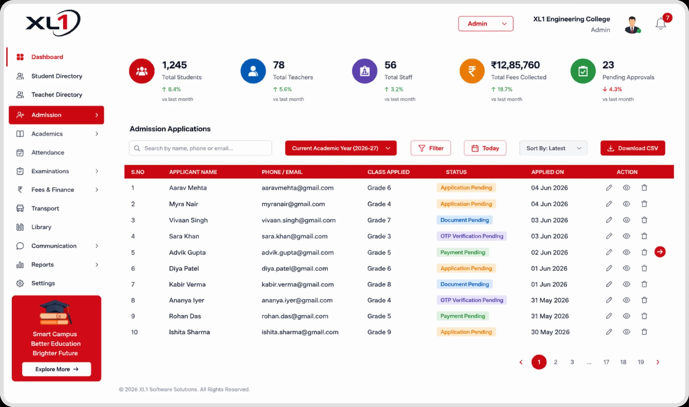Click the search by name input field
Screen dimensions: 689x407
click(200, 148)
